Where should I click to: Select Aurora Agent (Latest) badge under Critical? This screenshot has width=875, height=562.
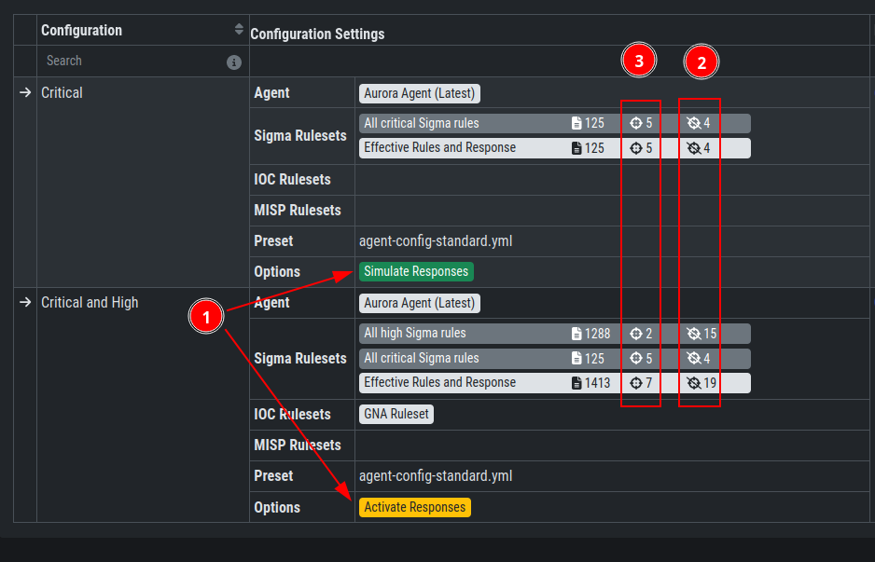[420, 93]
